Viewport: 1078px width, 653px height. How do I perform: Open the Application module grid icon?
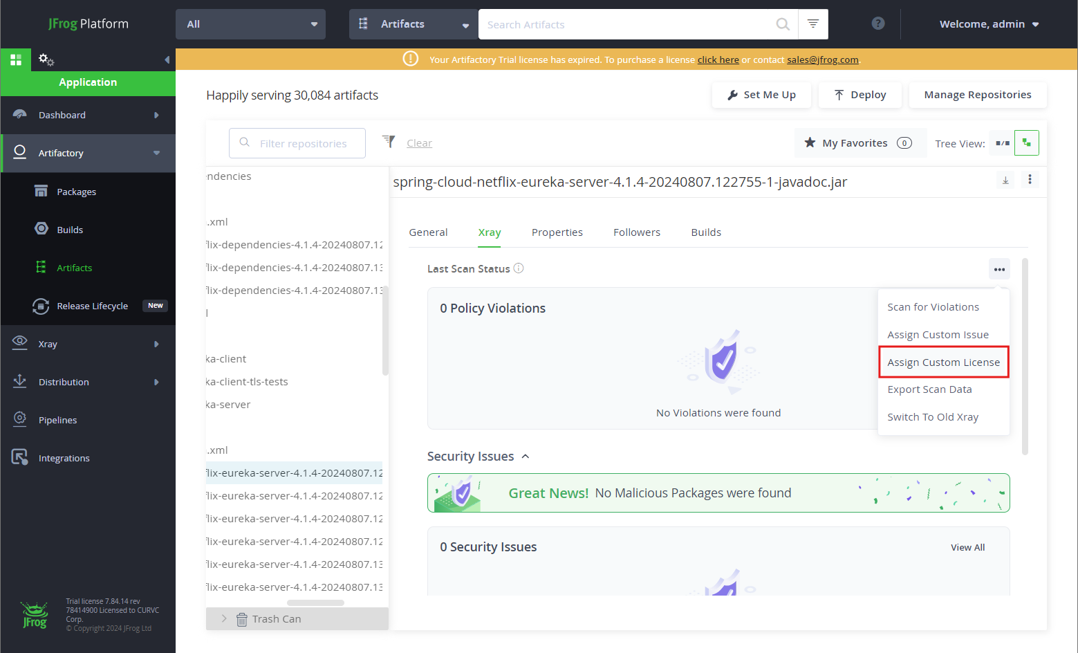pyautogui.click(x=15, y=59)
